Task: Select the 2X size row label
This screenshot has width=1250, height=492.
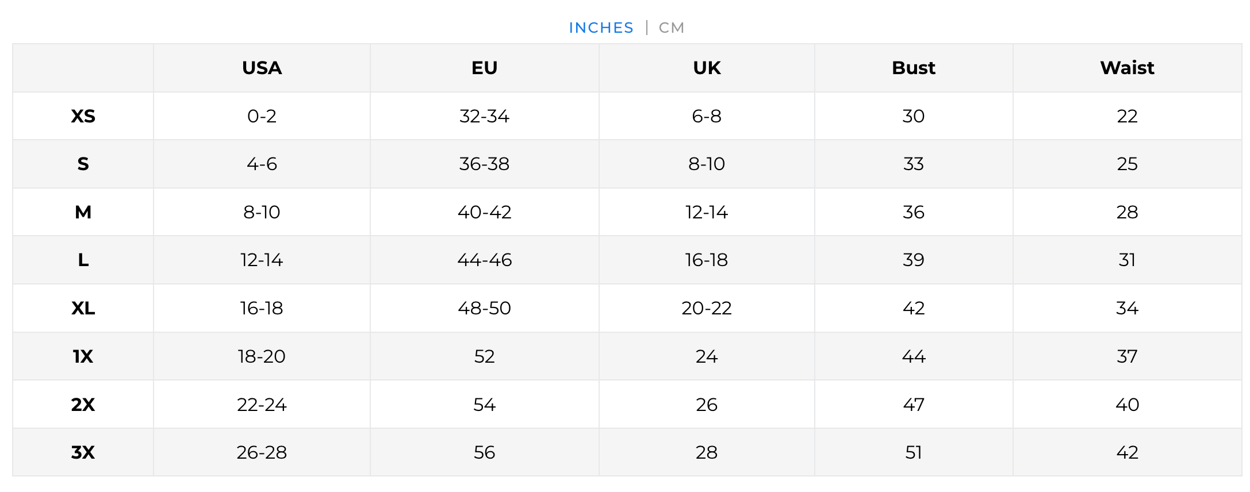Action: (83, 405)
